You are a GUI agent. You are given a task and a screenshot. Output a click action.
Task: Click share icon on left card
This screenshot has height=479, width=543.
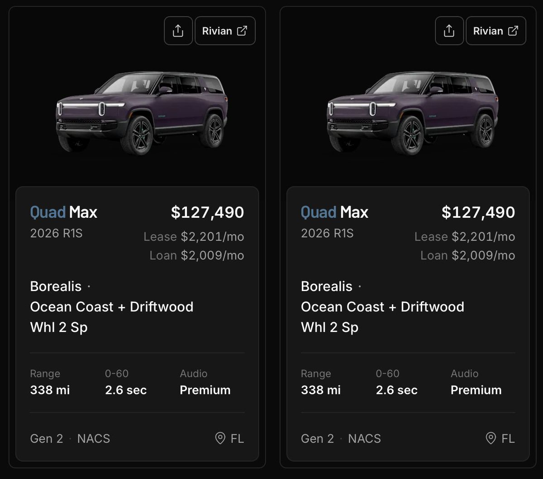point(178,31)
